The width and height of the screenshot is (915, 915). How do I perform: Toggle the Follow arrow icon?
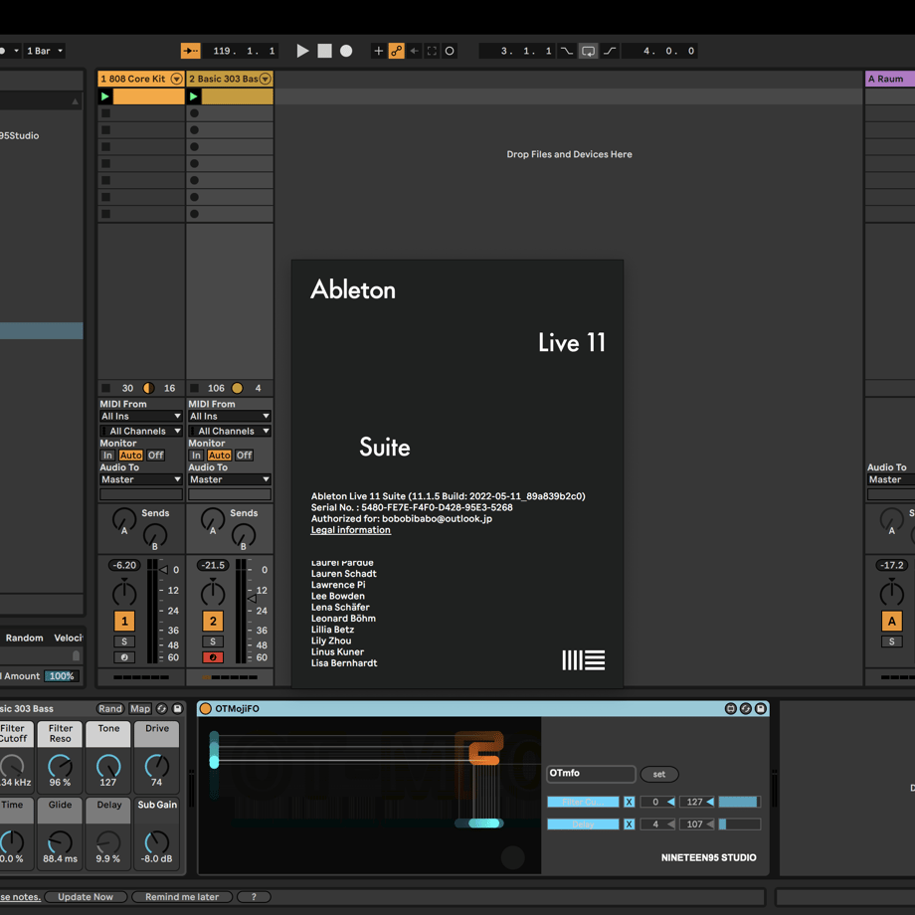(x=191, y=51)
